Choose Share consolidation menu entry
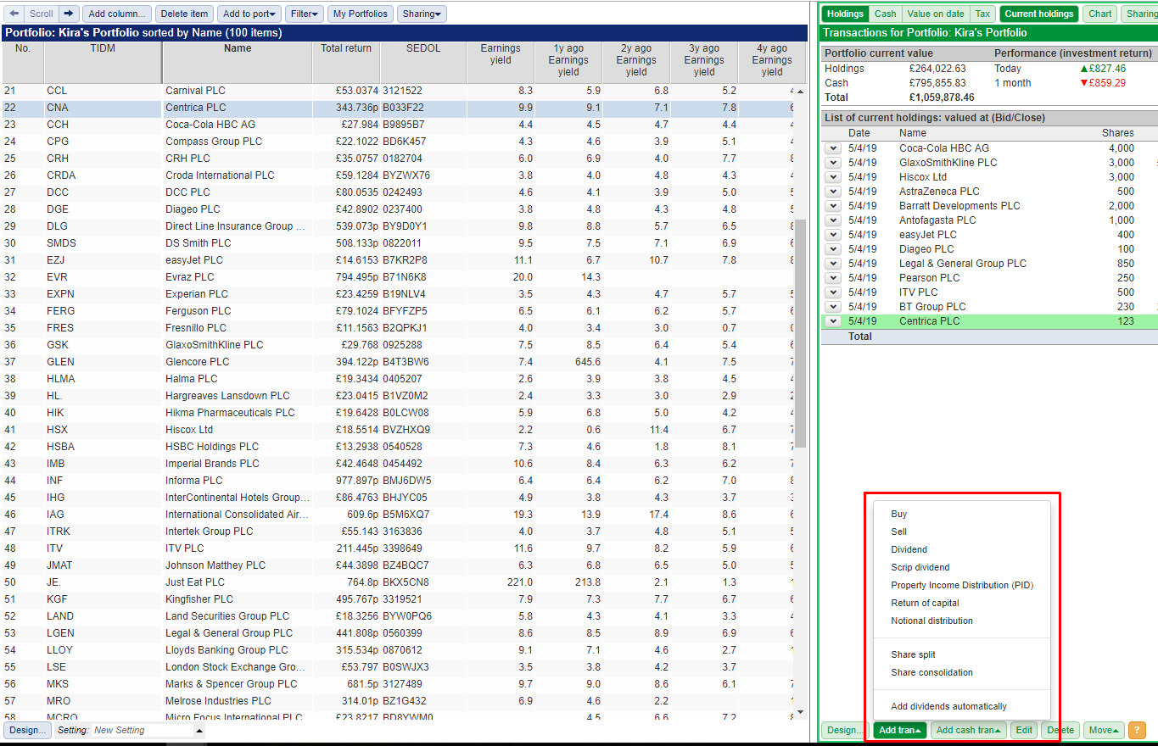The width and height of the screenshot is (1158, 746). [931, 672]
